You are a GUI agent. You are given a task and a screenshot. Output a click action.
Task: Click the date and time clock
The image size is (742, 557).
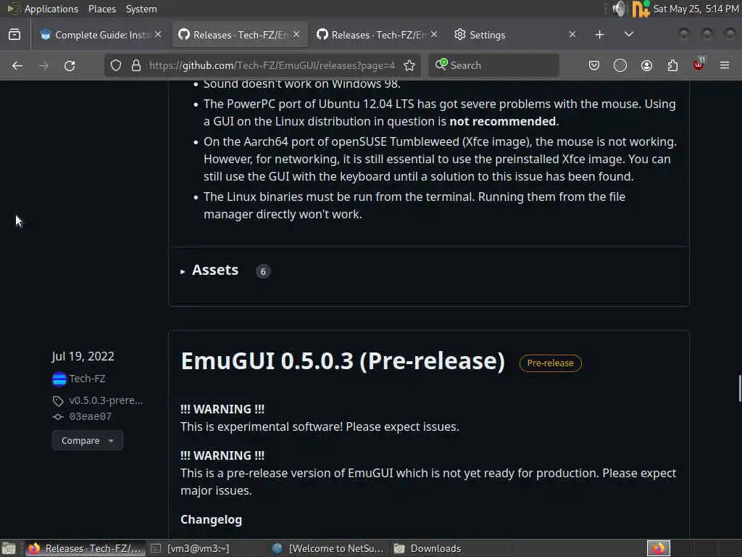click(x=696, y=9)
